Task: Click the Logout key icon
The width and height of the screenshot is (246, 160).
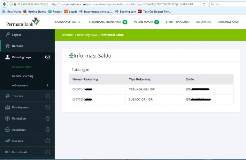Action: (x=8, y=35)
